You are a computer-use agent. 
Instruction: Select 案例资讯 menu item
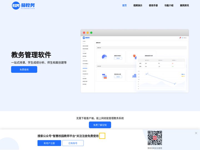pos(184,6)
